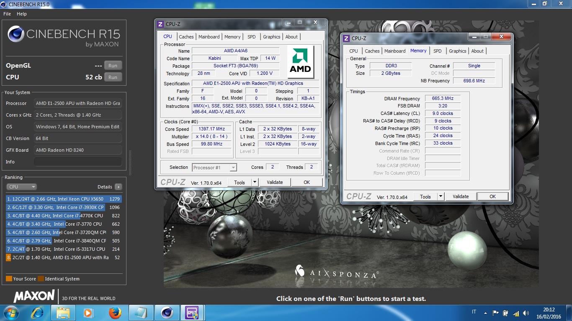The height and width of the screenshot is (321, 572).
Task: Open the Processor #1 selection combo box
Action: tap(214, 168)
